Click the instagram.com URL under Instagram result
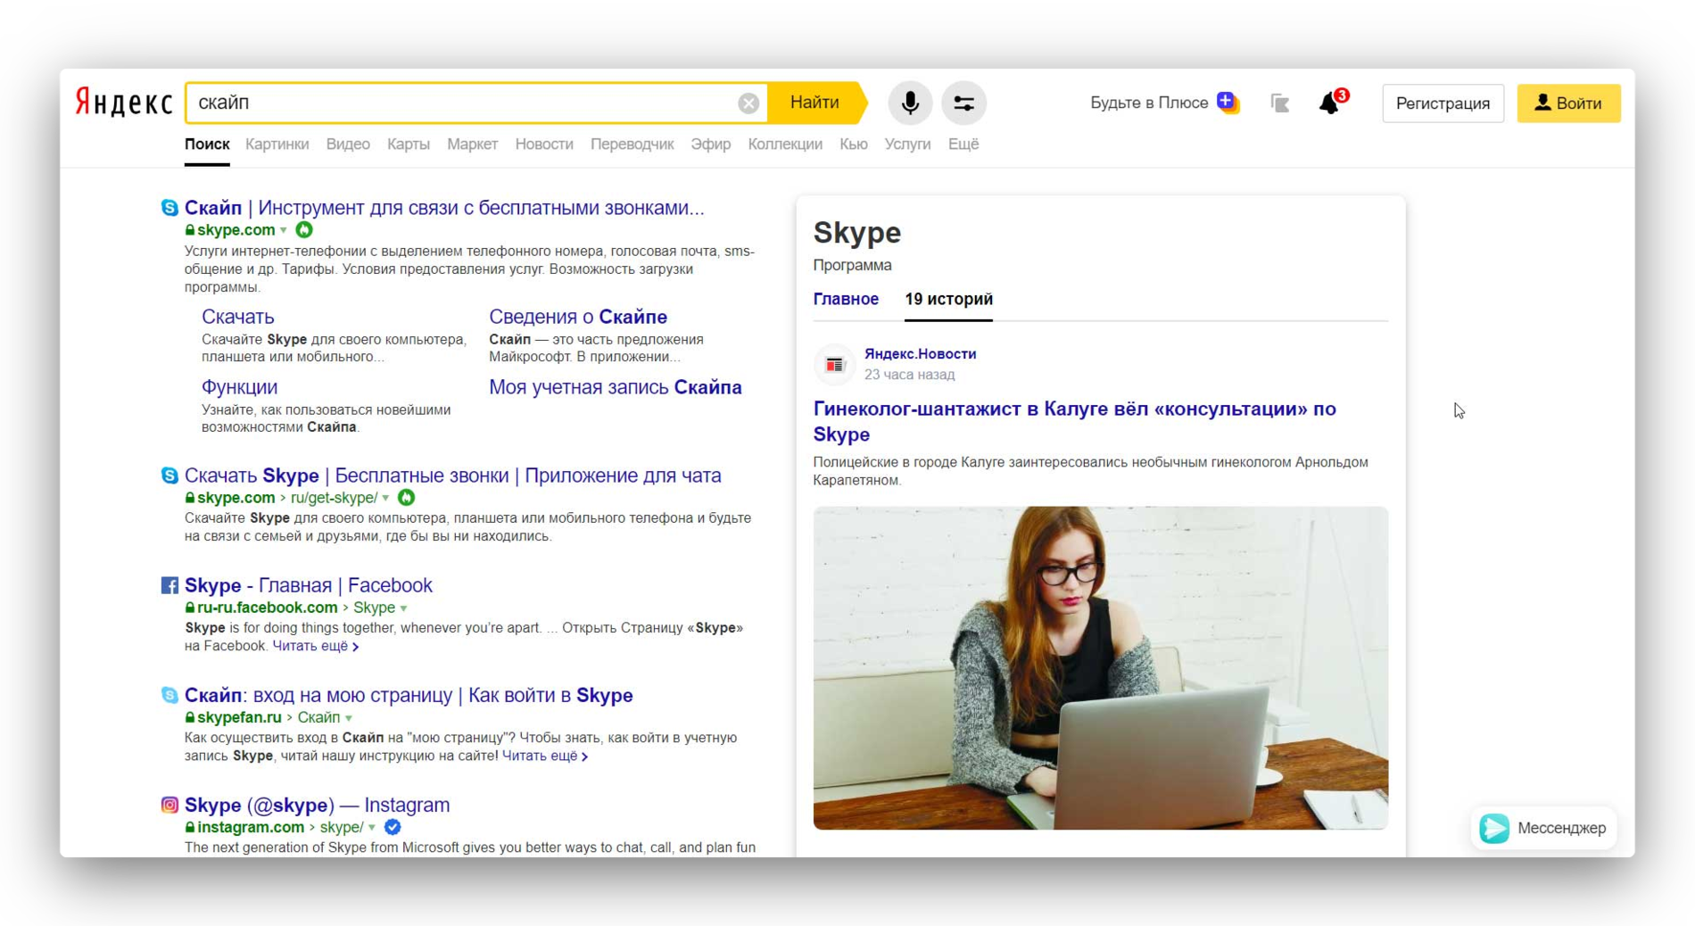Image resolution: width=1695 pixels, height=926 pixels. point(251,827)
